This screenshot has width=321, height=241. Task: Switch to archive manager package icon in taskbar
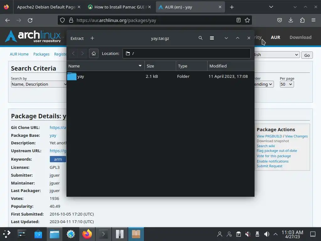tap(136, 234)
